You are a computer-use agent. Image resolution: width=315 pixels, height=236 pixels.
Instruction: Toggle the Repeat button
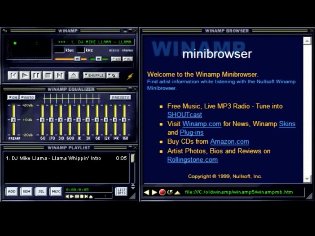point(113,76)
